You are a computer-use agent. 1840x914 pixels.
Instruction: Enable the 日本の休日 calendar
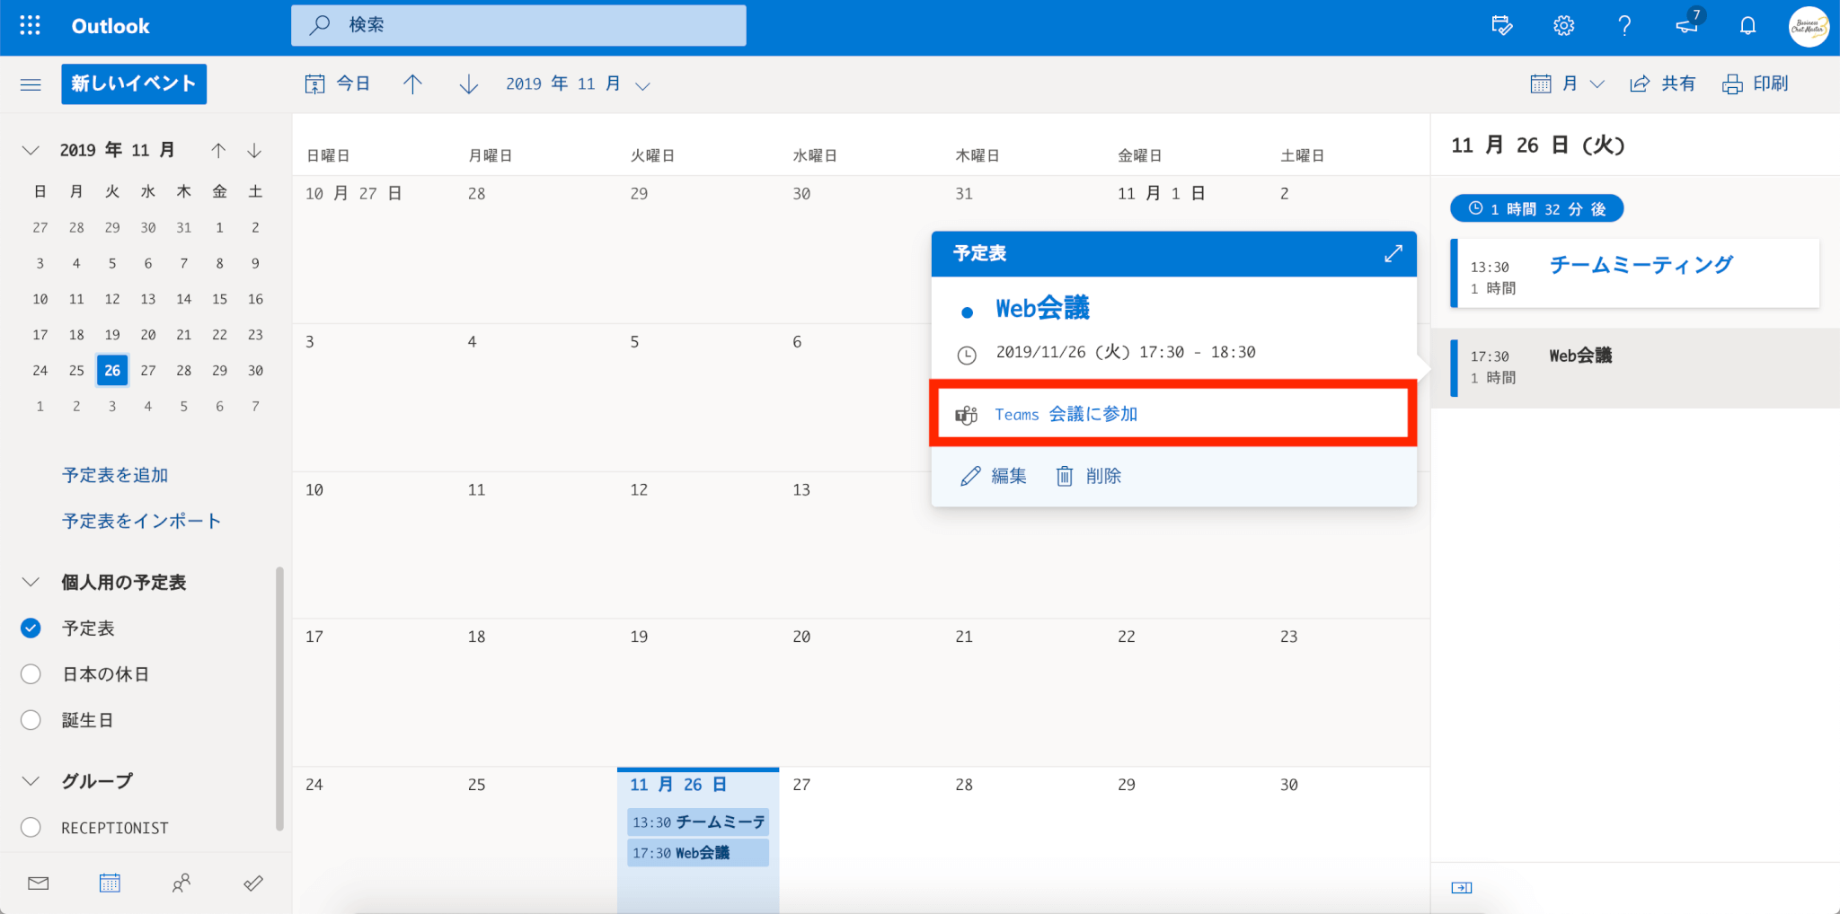(x=31, y=674)
